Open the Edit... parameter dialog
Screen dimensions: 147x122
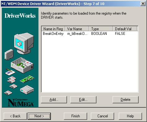coord(83,100)
